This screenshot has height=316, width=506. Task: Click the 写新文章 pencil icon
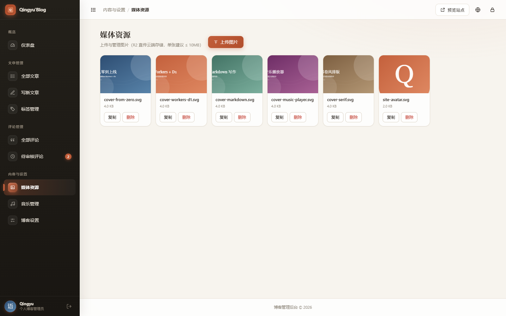tap(13, 93)
